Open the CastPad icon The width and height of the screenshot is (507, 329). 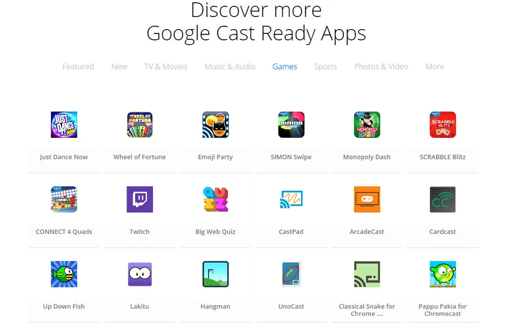coord(291,199)
